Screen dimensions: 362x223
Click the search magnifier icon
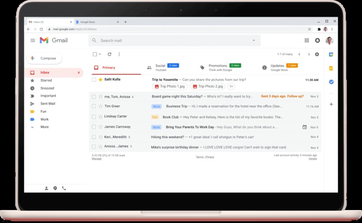tap(94, 40)
